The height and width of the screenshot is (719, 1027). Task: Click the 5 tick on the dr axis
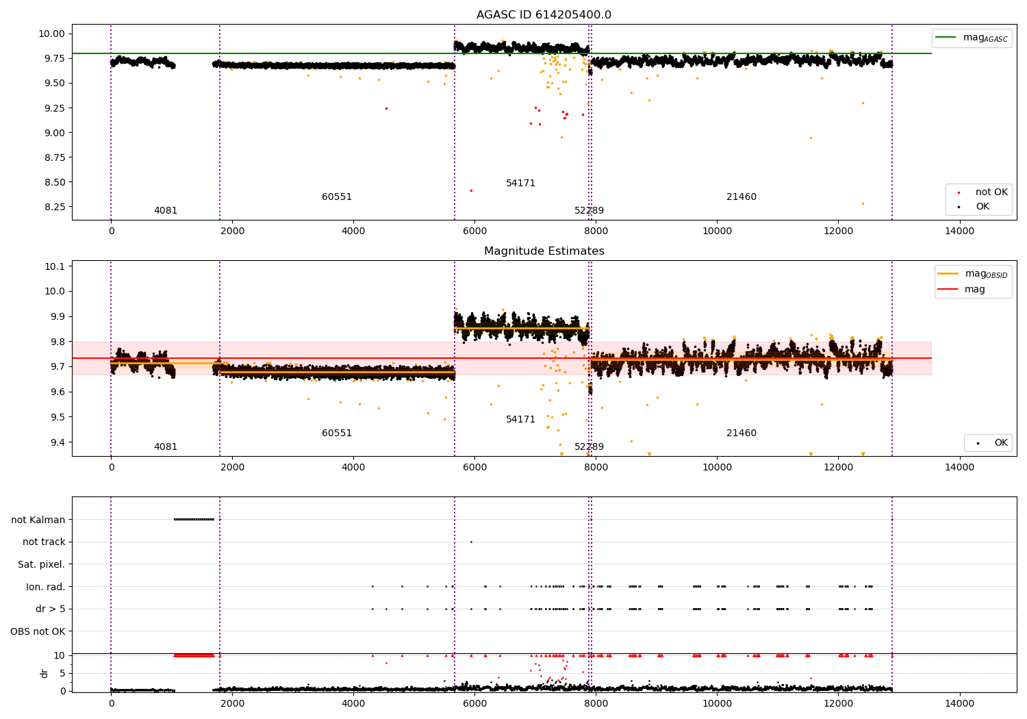pos(62,673)
